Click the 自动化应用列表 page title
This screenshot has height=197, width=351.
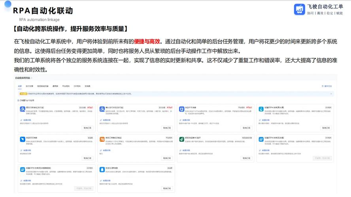pos(23,78)
